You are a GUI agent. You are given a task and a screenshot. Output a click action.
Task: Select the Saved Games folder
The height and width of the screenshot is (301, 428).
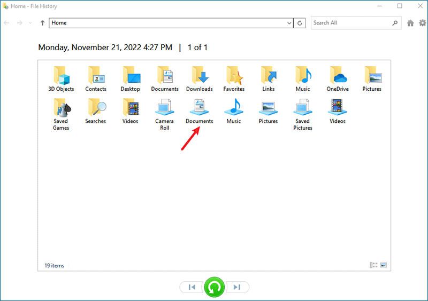61,114
